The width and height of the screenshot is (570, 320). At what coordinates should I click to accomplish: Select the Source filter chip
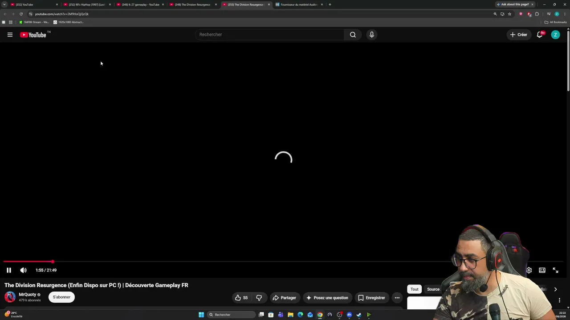point(433,289)
